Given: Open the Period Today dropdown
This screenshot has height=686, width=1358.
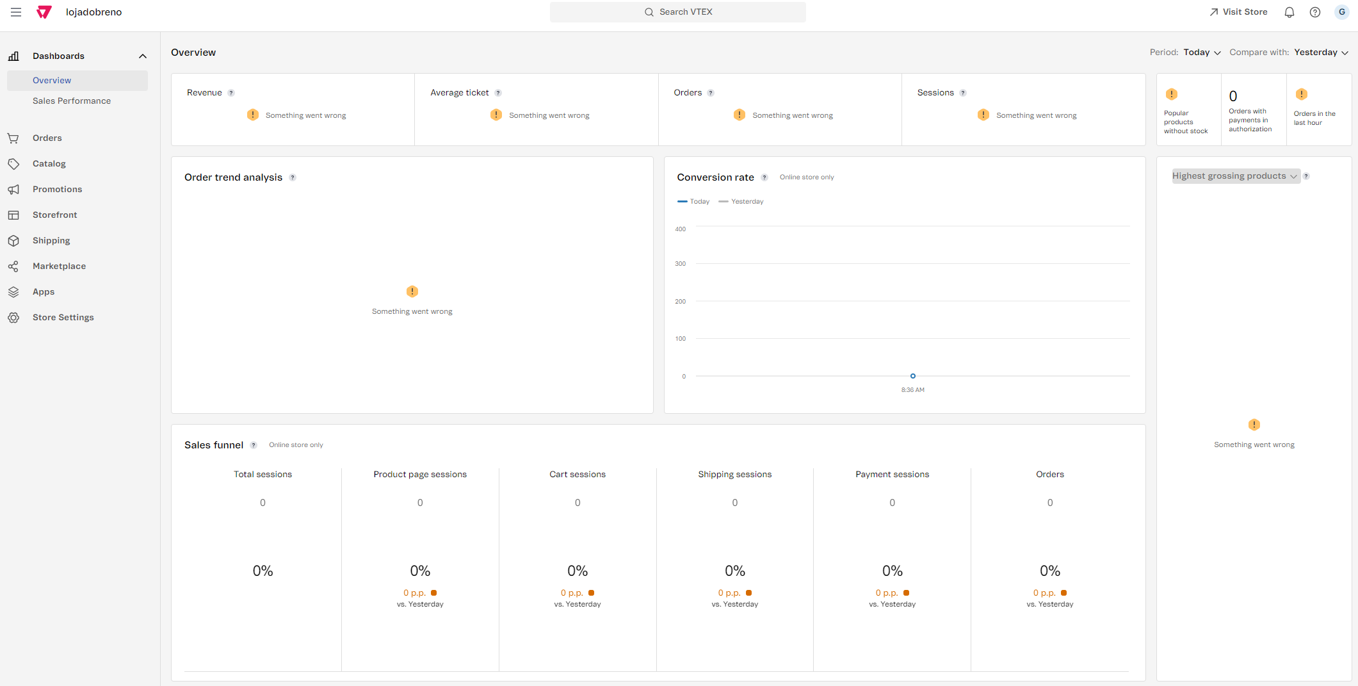Looking at the screenshot, I should tap(1202, 53).
